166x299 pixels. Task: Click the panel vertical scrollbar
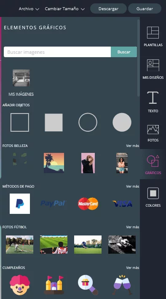(x=139, y=58)
